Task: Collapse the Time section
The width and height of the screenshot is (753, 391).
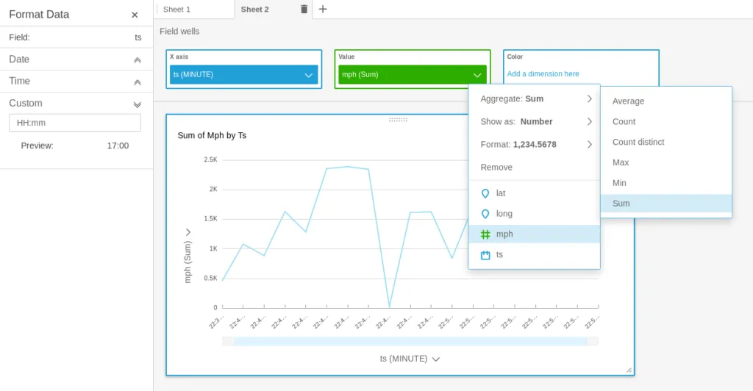Action: [x=137, y=82]
